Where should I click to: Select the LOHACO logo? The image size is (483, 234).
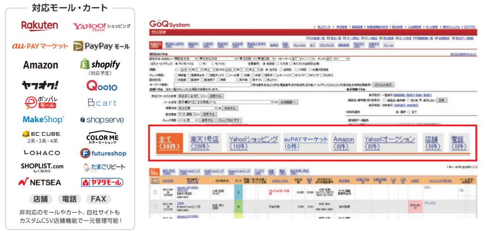42,153
